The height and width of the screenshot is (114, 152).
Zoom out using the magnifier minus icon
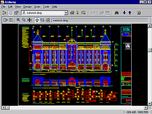(24, 20)
